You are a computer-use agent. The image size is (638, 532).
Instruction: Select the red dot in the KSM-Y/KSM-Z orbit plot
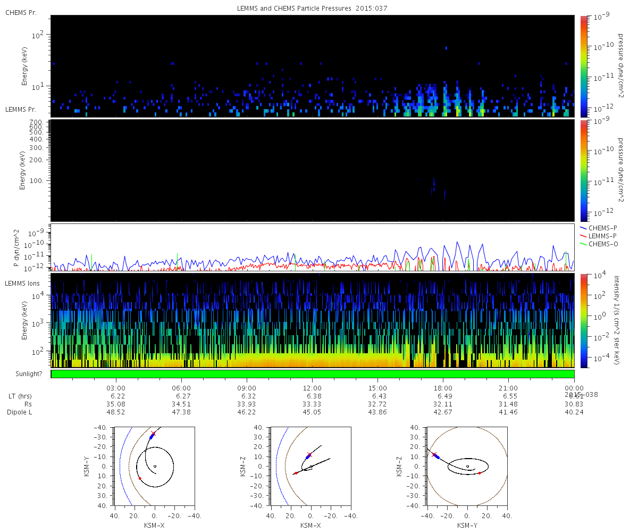(x=480, y=473)
